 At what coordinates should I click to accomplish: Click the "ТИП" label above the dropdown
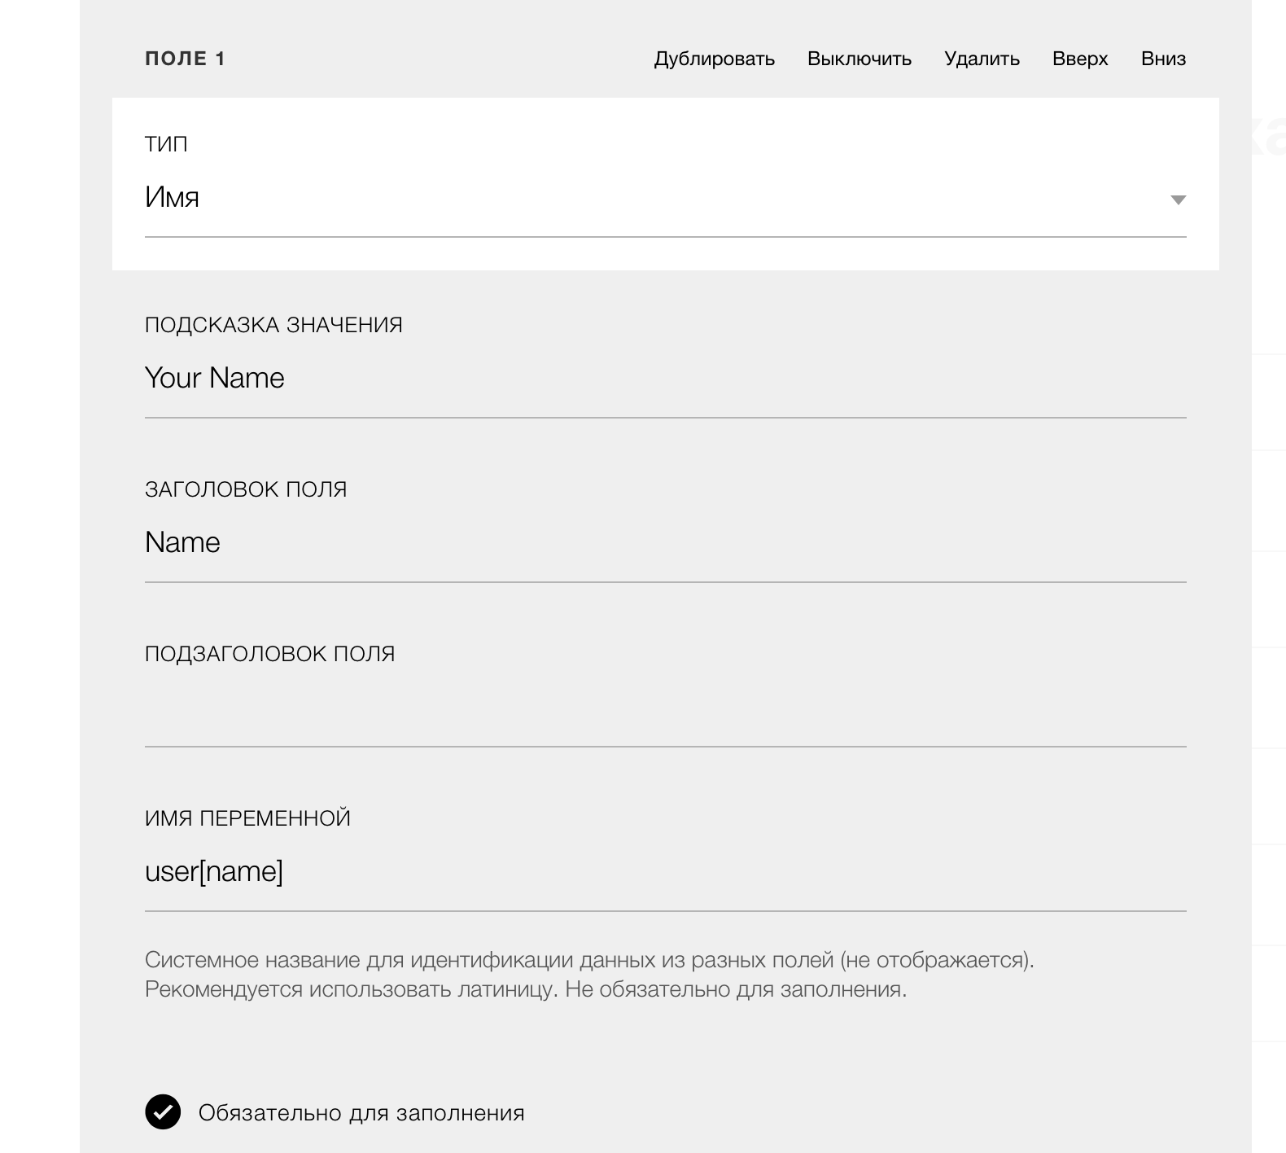[x=166, y=144]
